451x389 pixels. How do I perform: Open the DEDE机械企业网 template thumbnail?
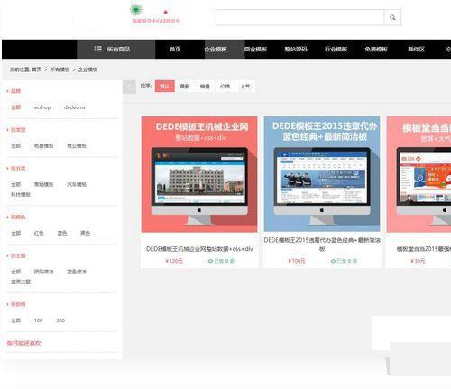[199, 174]
